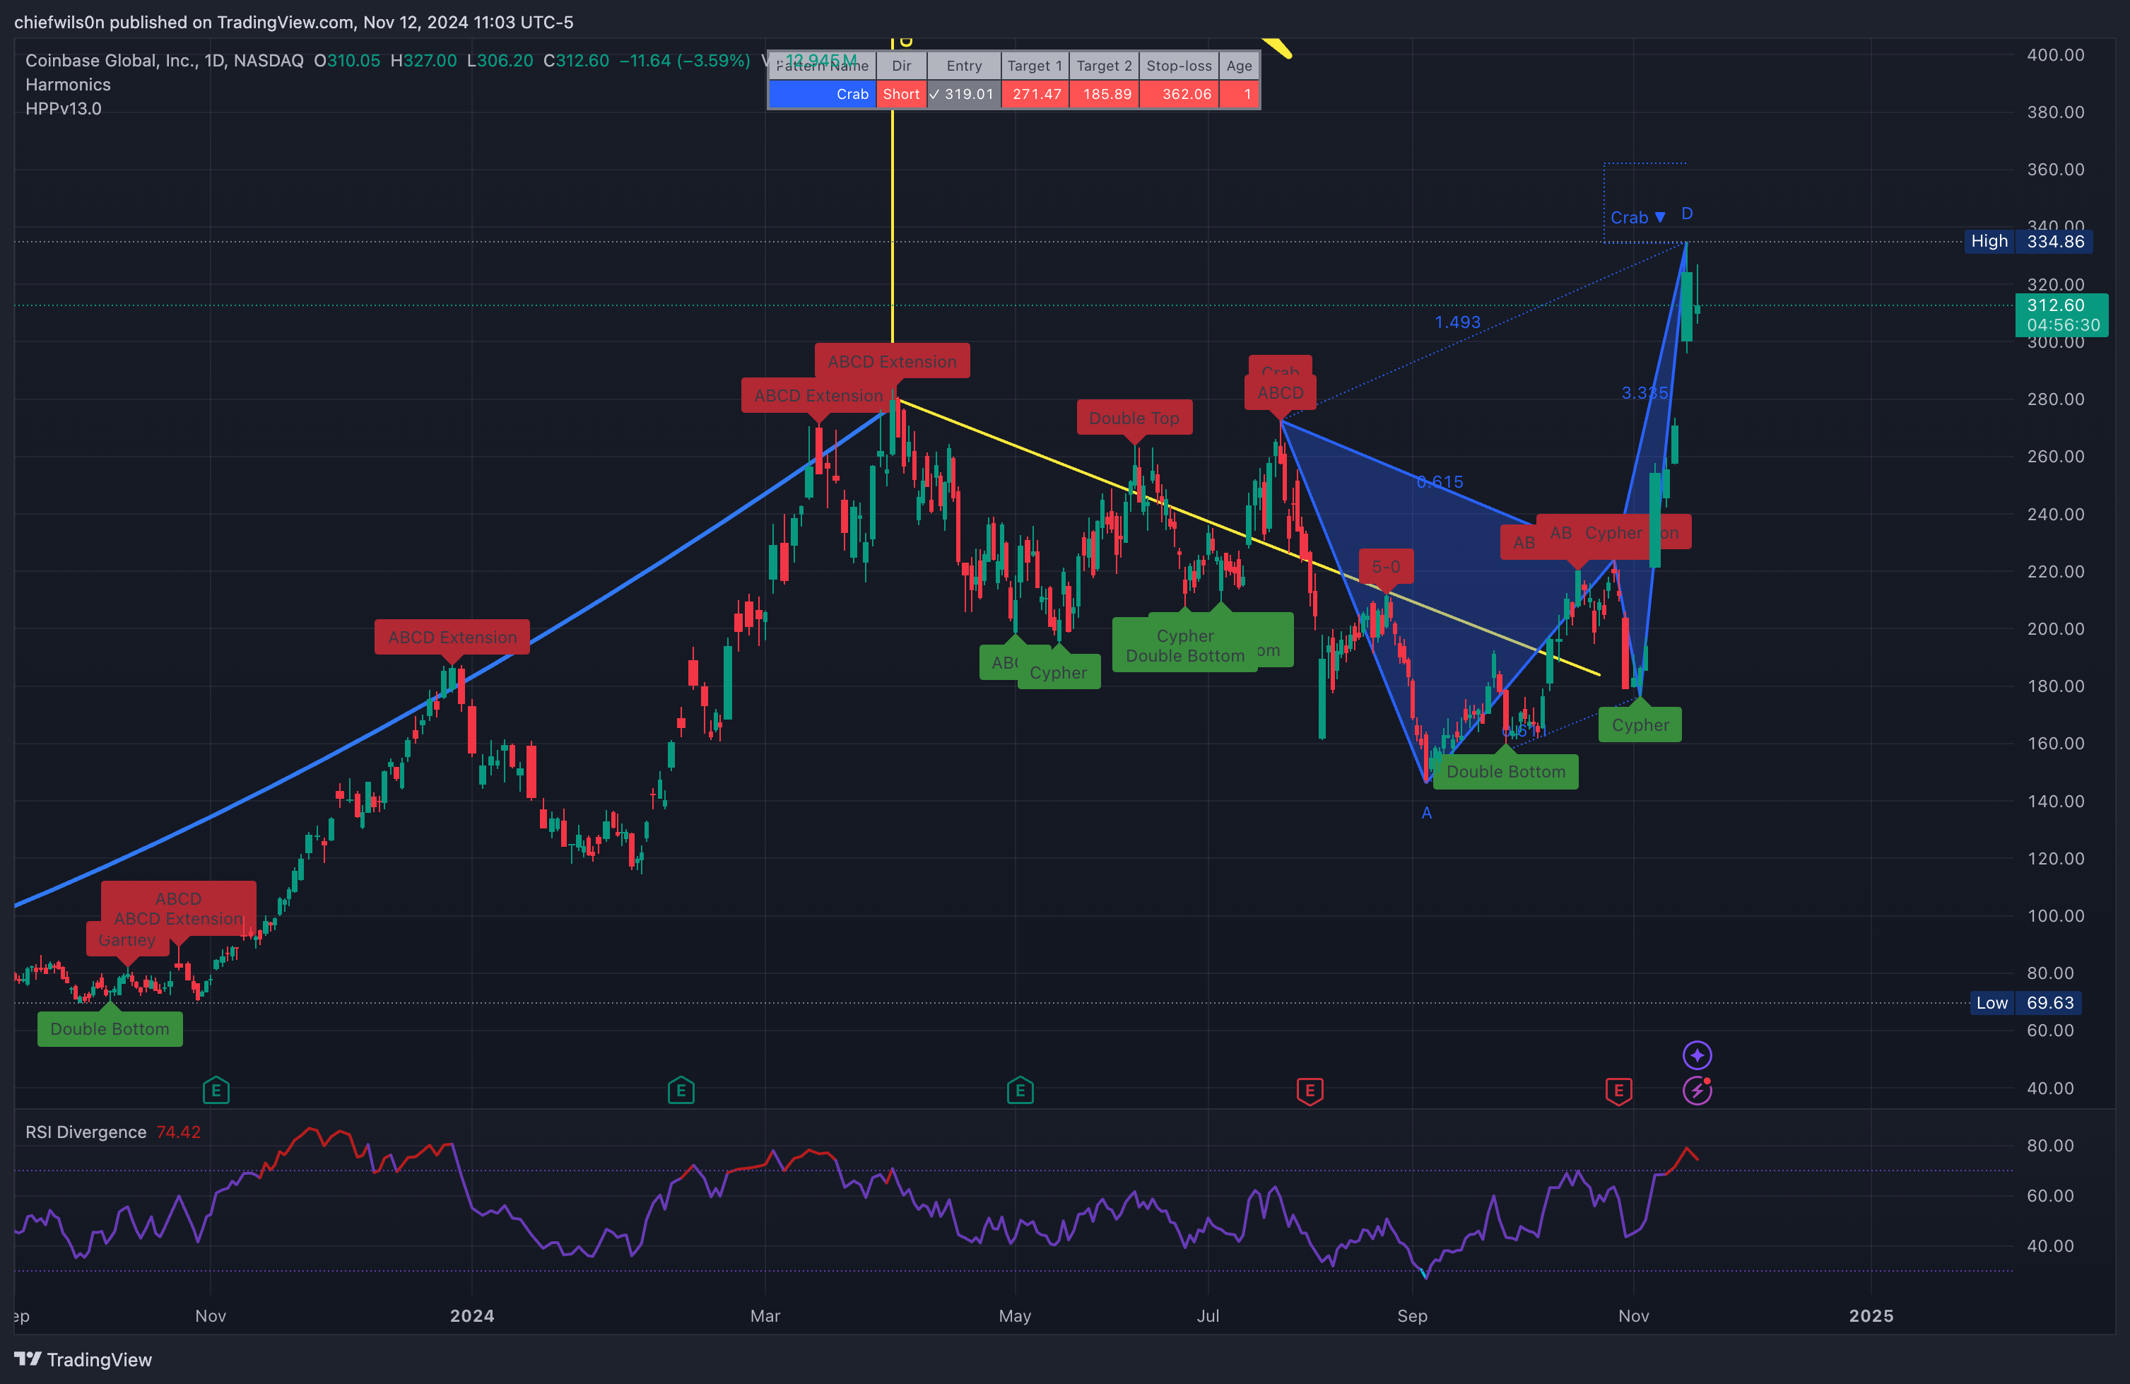Click the Entry column header
The height and width of the screenshot is (1384, 2130).
tap(964, 65)
